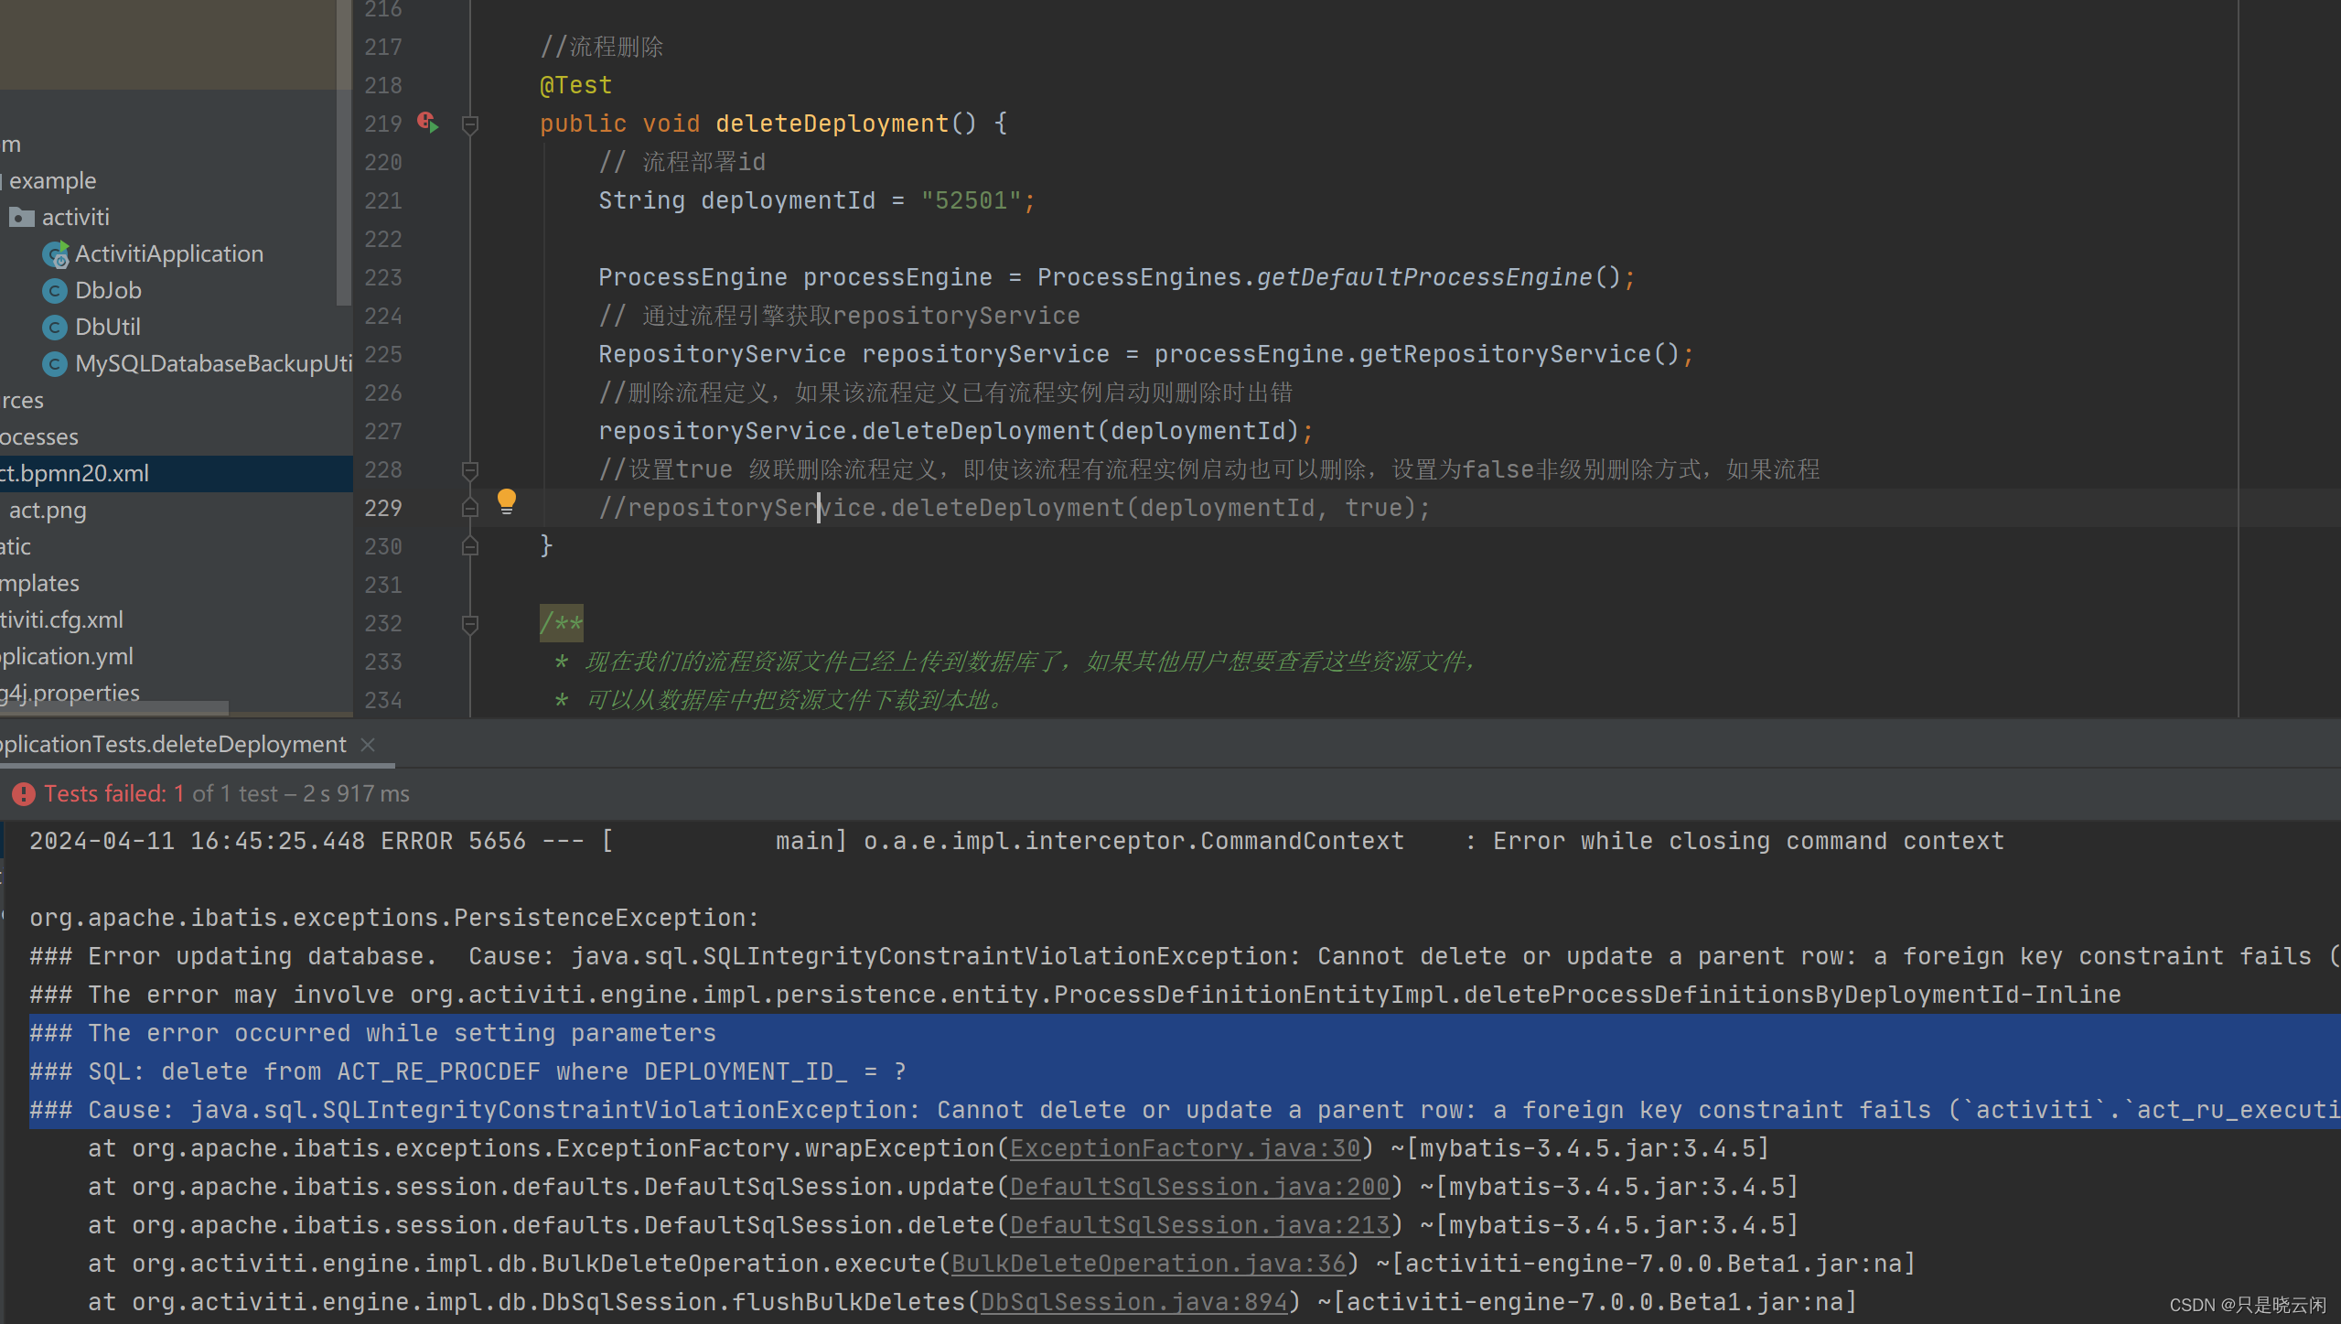Open the ExceptionFactory.java:30 stack trace link
Viewport: 2341px width, 1324px height.
click(1185, 1148)
